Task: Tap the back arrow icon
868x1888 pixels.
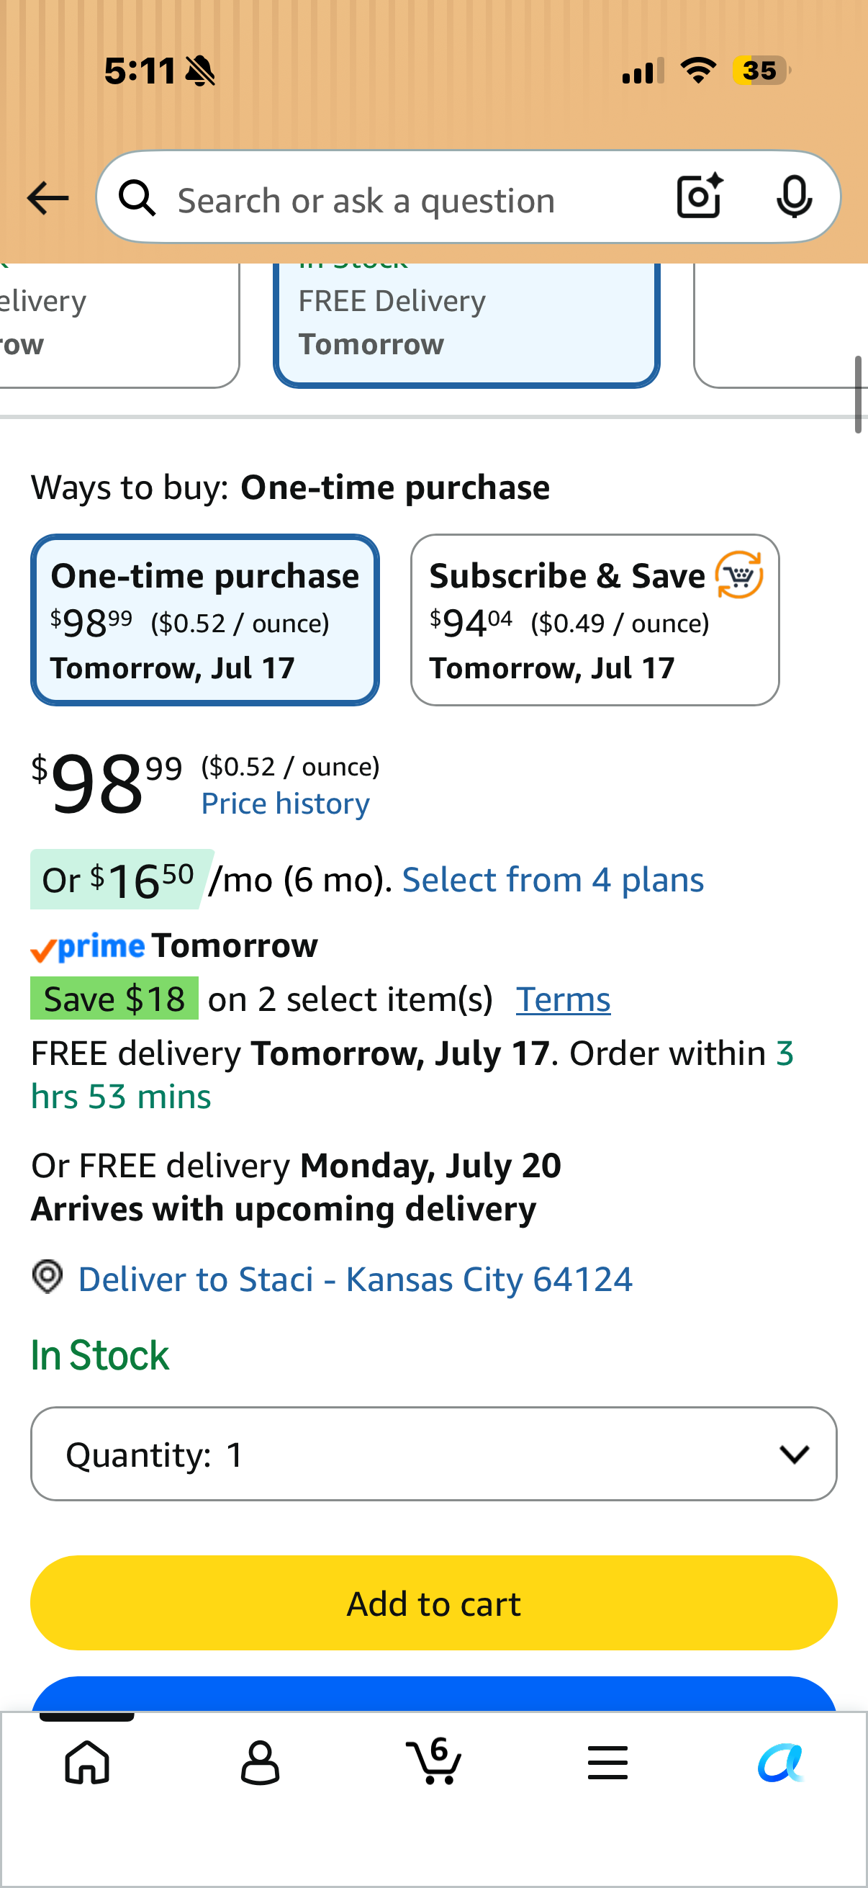Action: coord(48,199)
